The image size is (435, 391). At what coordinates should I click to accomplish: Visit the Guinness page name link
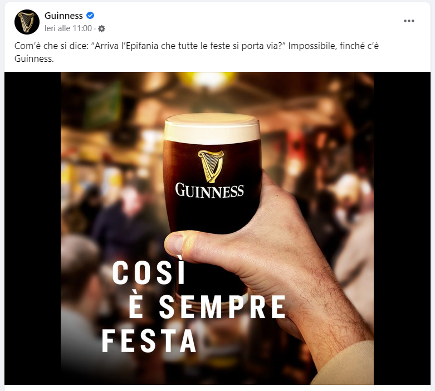(x=63, y=16)
